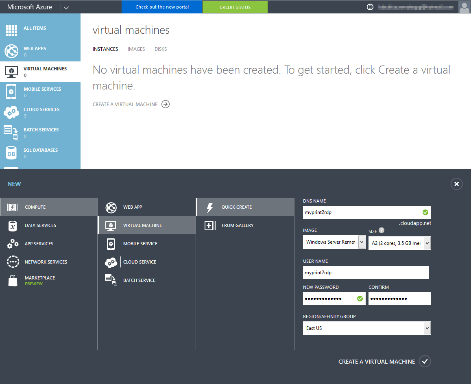Click the Microsoft Azure logo text

(30, 7)
